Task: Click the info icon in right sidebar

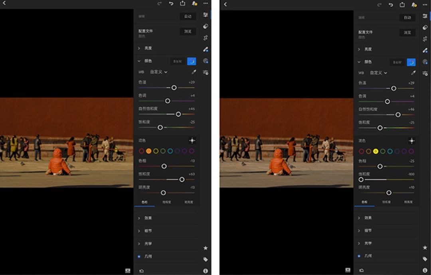Action: click(425, 271)
